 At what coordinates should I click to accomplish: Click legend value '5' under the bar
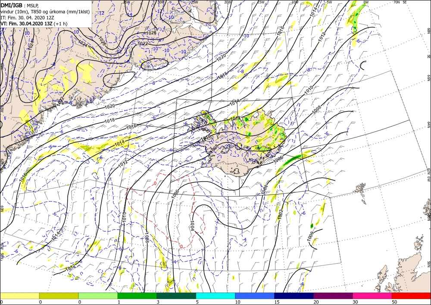point(197,302)
